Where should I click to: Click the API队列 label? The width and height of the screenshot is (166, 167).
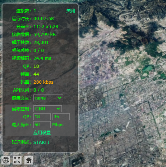tap(22, 90)
